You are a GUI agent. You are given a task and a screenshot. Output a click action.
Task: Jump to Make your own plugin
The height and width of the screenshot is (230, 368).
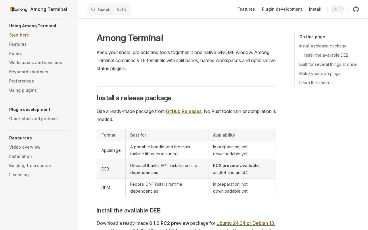point(320,74)
